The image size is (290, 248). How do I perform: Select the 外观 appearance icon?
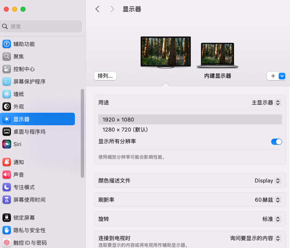click(7, 106)
